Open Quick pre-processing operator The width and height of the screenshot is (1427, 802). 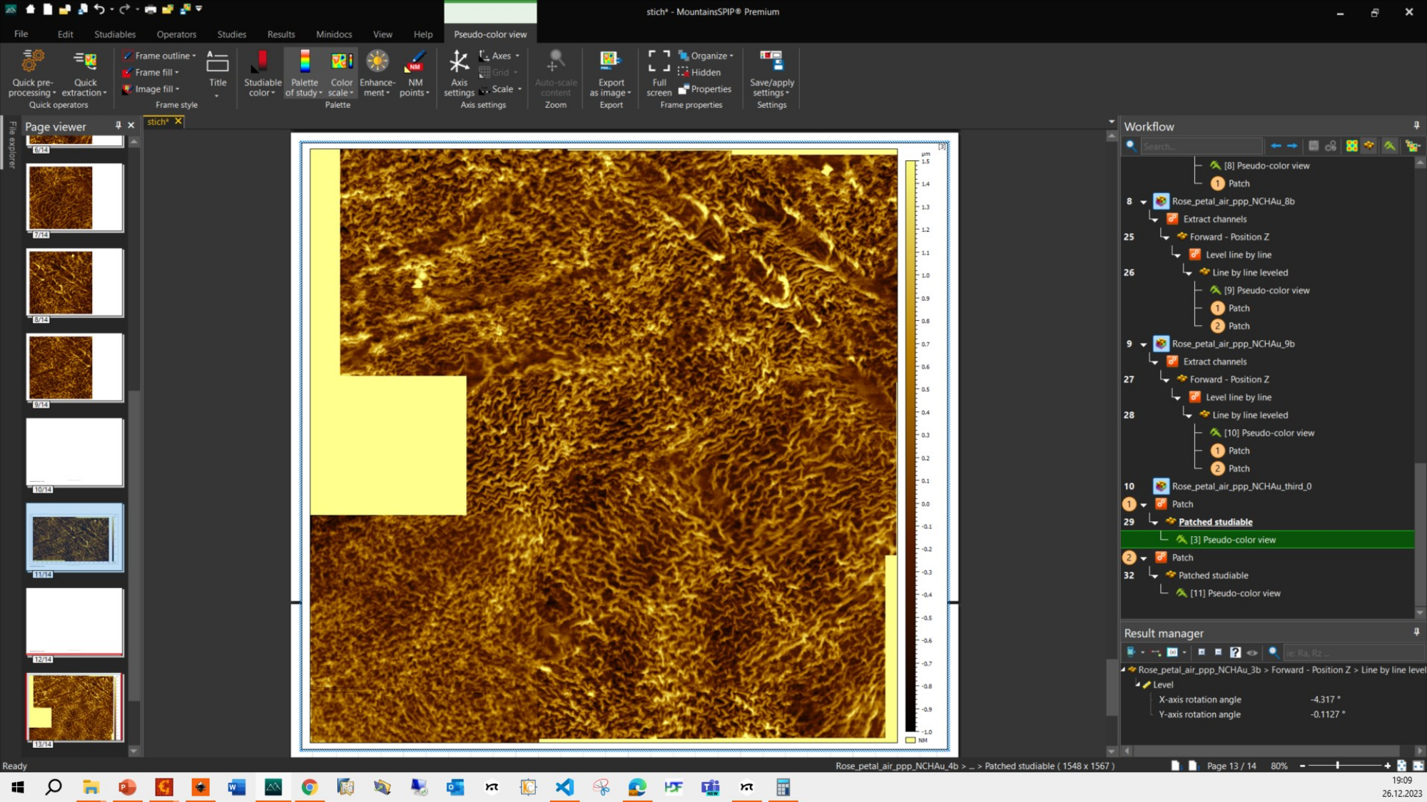point(31,73)
